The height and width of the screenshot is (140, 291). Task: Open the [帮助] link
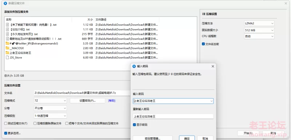[112, 100]
